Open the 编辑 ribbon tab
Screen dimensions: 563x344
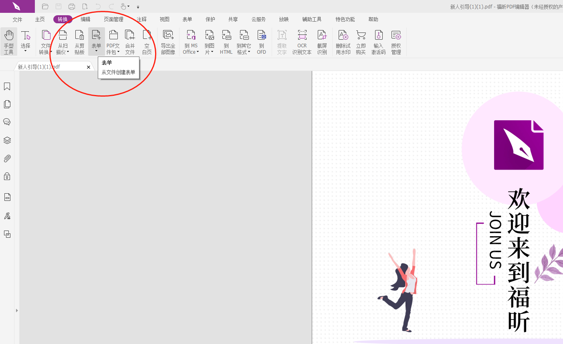(85, 19)
